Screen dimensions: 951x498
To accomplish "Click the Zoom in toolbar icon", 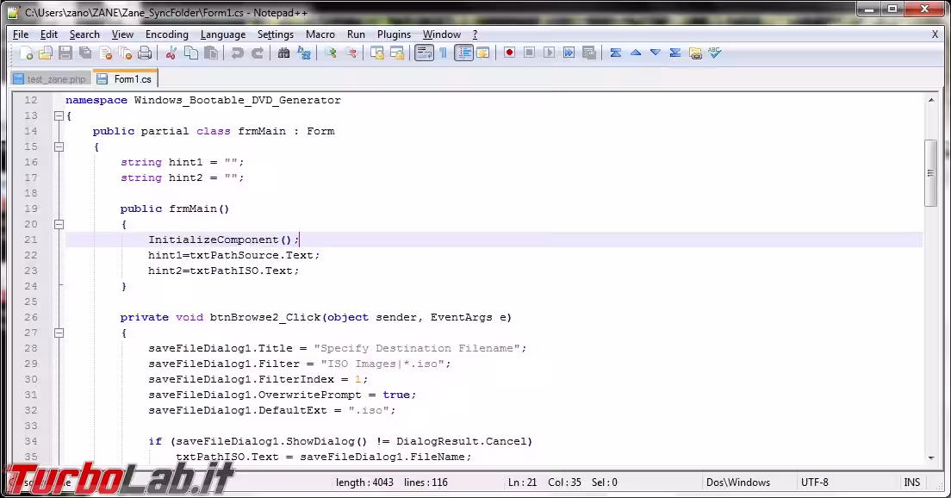I will [331, 53].
